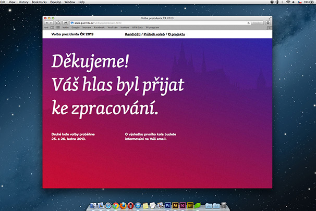Click the Safari forward arrow button
Image resolution: width=316 pixels, height=211 pixels.
coord(51,23)
